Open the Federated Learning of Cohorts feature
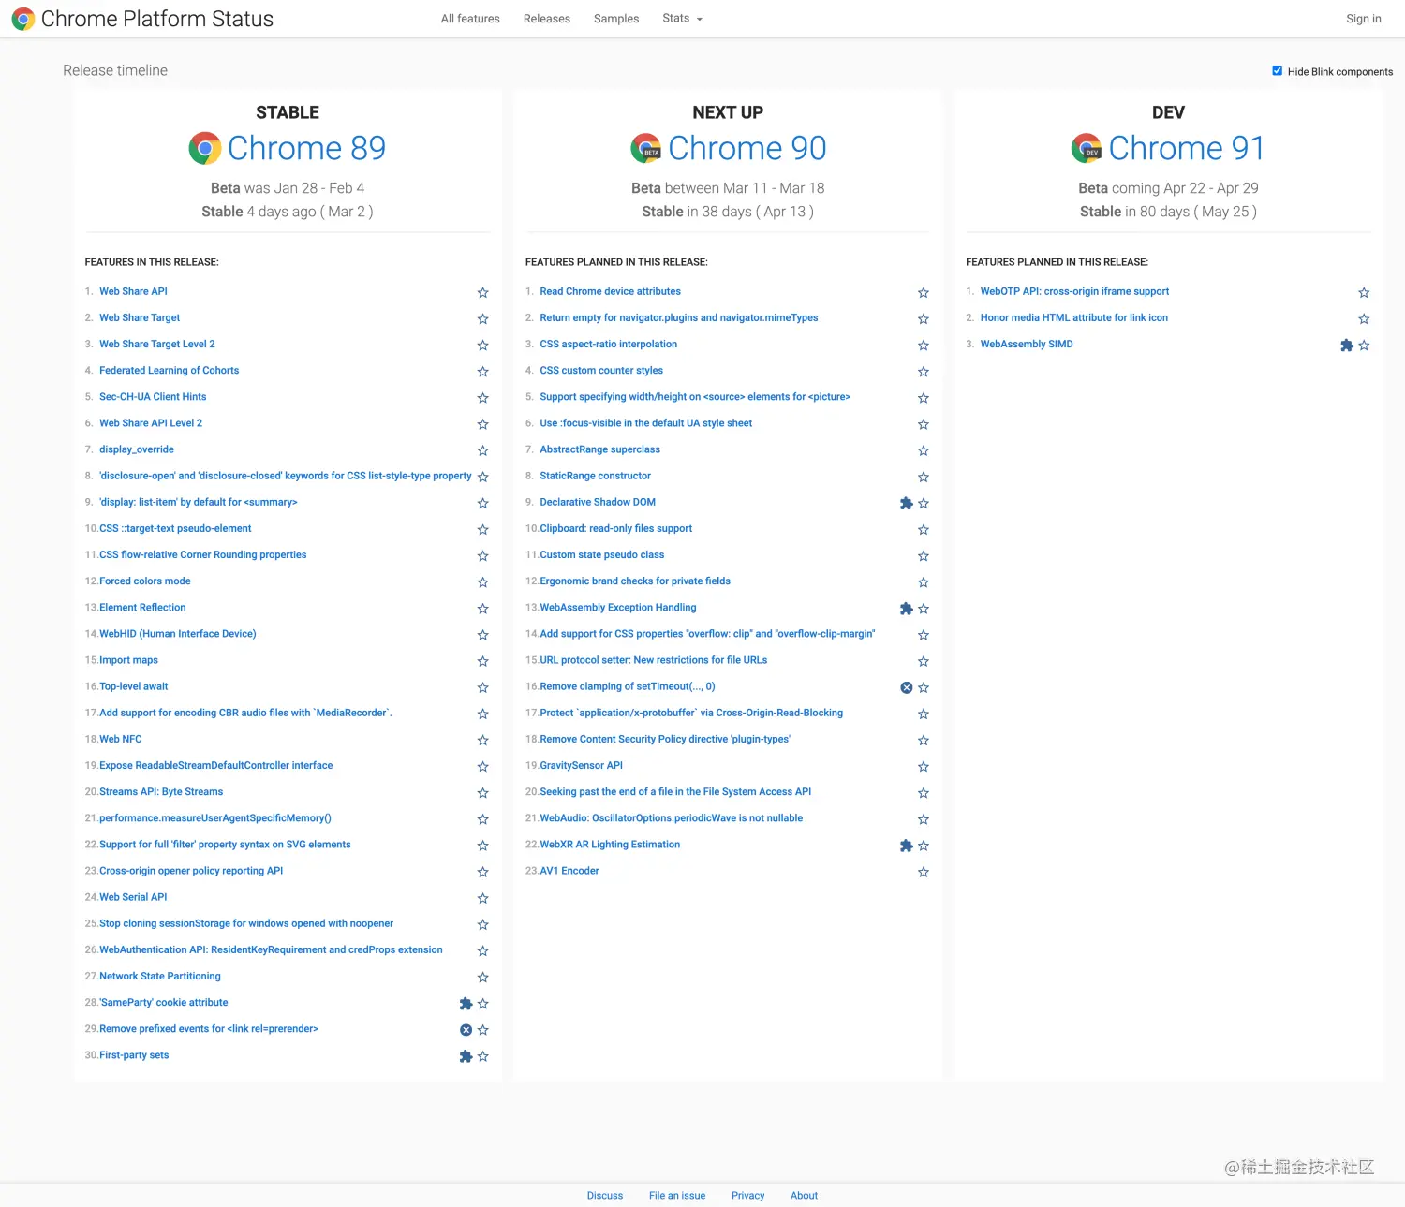 [x=169, y=370]
